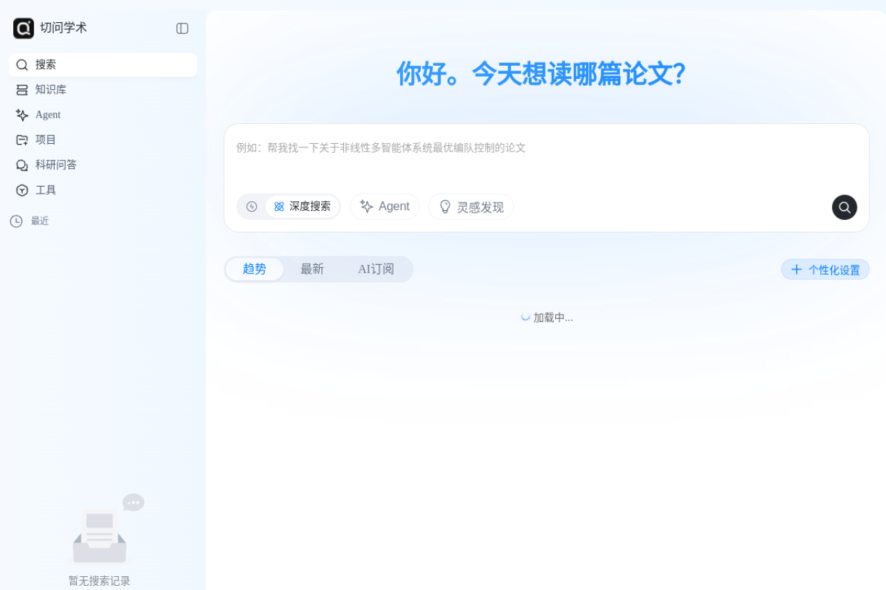This screenshot has height=590, width=886.
Task: Click the clock icon beside 最近
Action: [17, 221]
